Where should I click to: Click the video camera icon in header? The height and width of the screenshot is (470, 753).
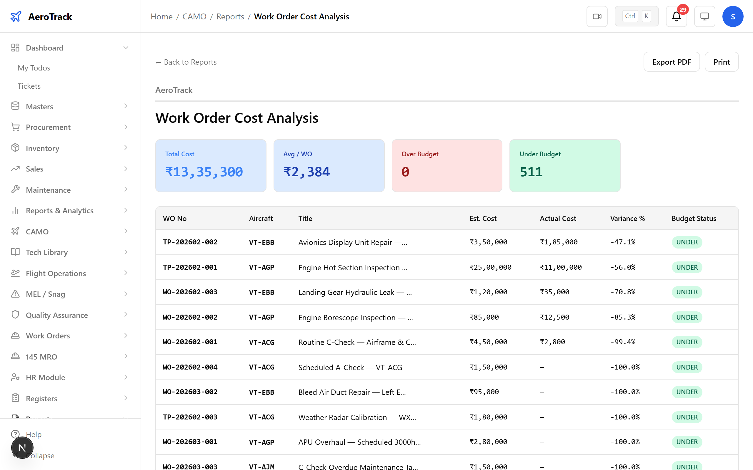coord(597,16)
